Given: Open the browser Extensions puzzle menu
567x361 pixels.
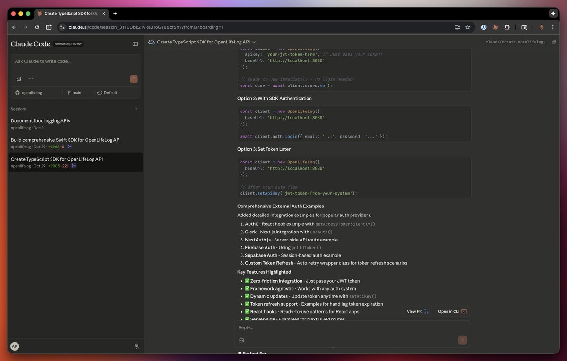Looking at the screenshot, I should click(x=507, y=27).
